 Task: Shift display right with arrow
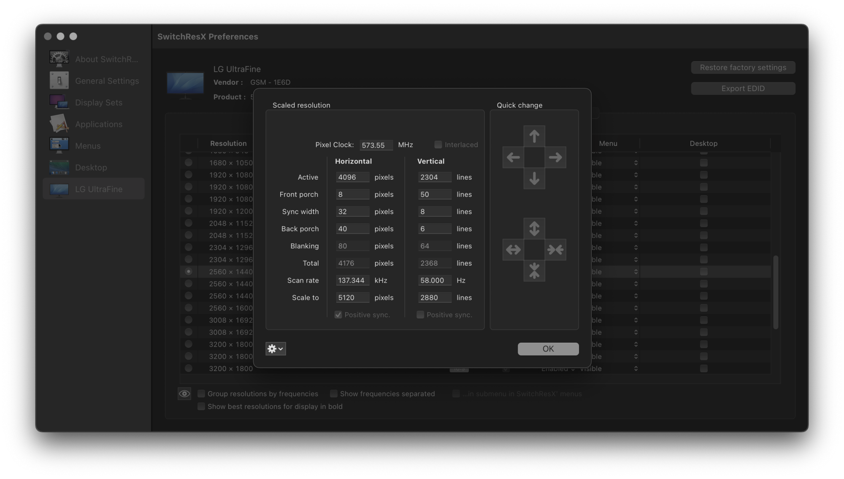(555, 157)
